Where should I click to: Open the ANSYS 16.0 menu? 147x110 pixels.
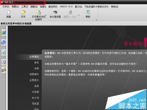pyautogui.click(x=66, y=6)
